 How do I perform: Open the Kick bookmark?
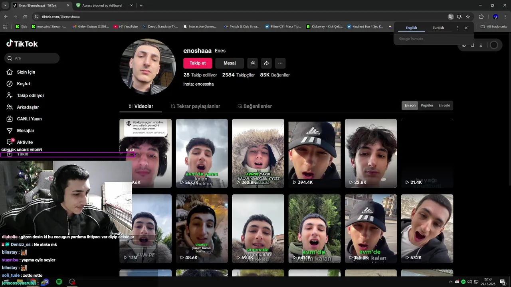click(21, 27)
